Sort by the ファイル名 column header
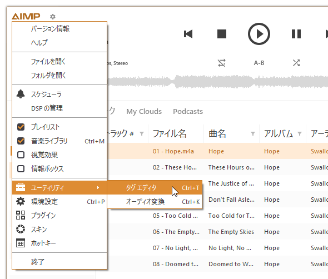Viewport: 328px width, 279px height. 170,133
